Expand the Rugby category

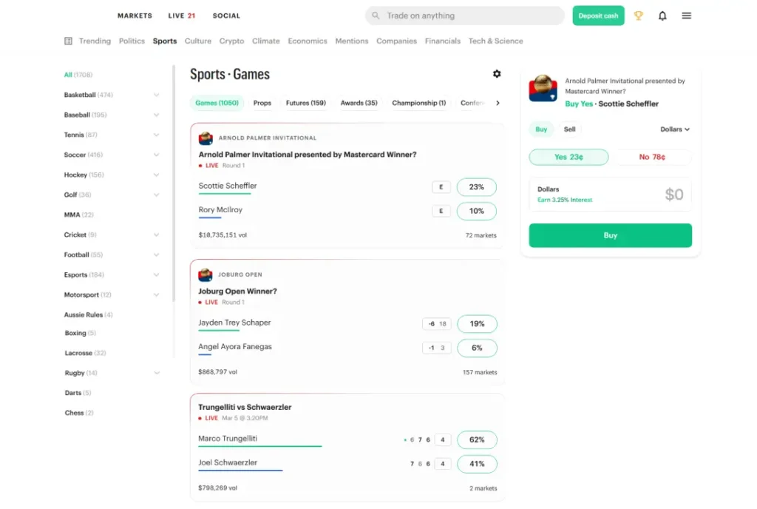pyautogui.click(x=157, y=373)
